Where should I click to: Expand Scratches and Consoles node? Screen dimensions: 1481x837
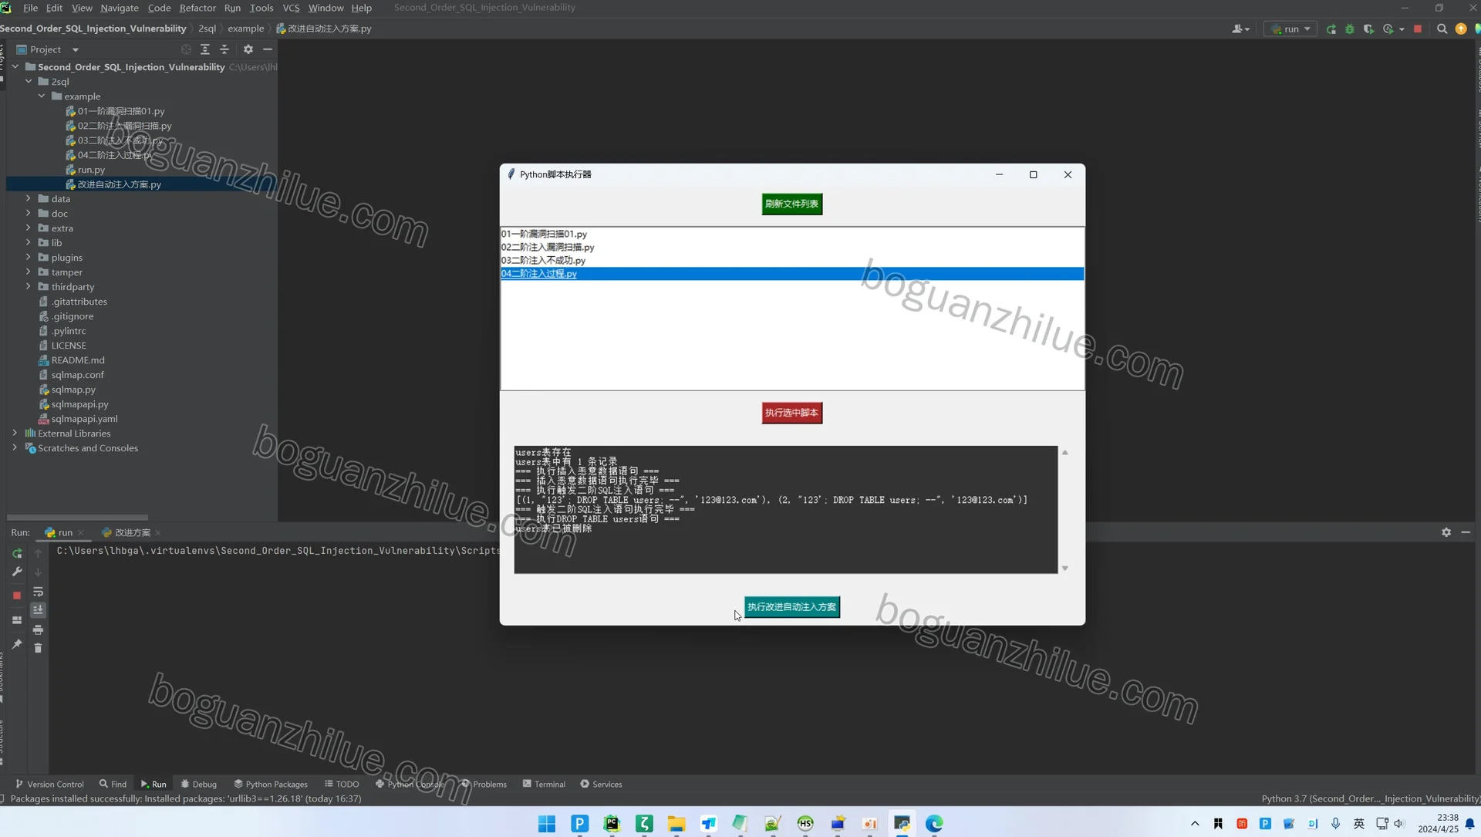(15, 448)
